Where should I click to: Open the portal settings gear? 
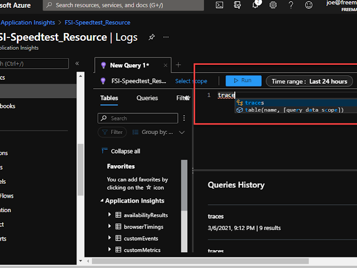[x=273, y=5]
